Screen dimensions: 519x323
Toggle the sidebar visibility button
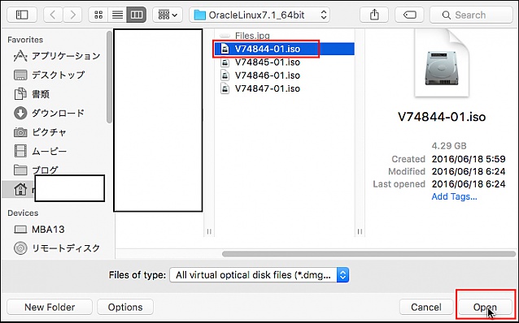coord(22,15)
